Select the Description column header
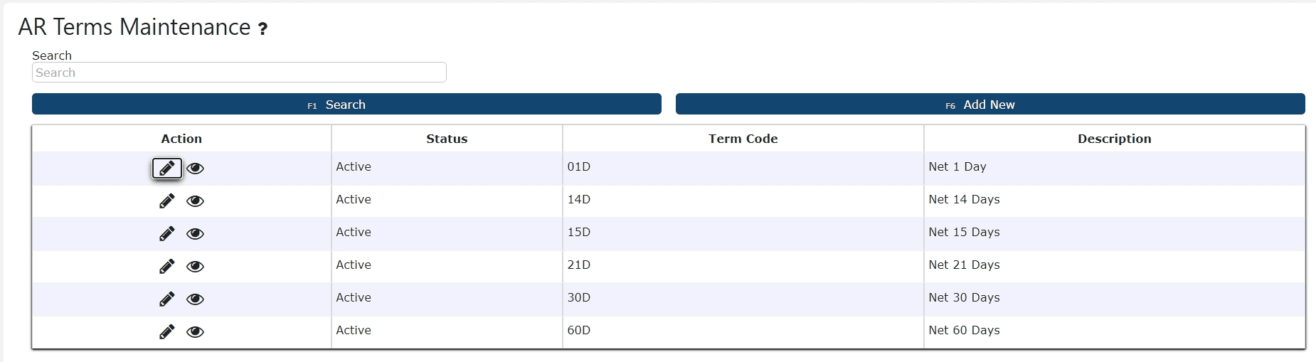Image resolution: width=1316 pixels, height=362 pixels. tap(1114, 139)
